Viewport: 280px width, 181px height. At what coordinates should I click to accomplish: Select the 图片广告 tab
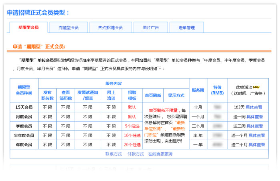tap(150, 28)
